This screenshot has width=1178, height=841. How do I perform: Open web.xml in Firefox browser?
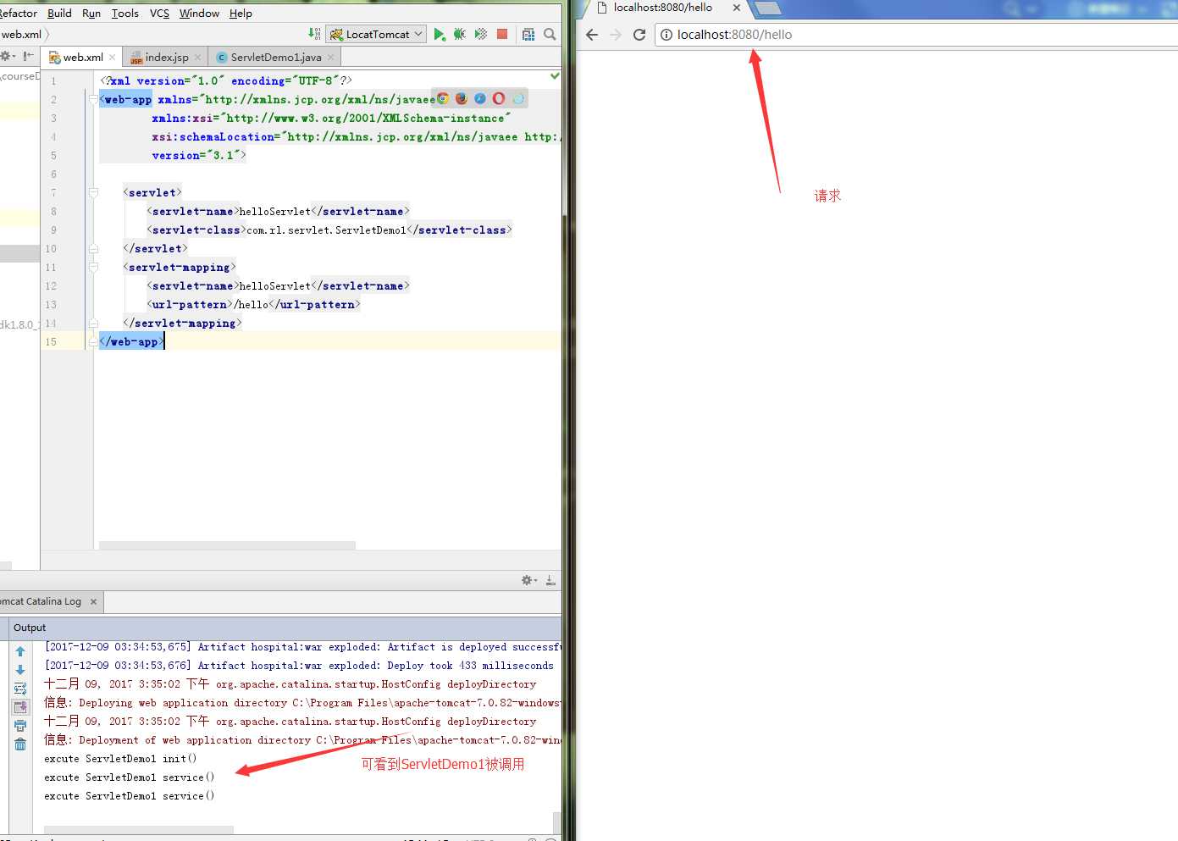[x=462, y=98]
